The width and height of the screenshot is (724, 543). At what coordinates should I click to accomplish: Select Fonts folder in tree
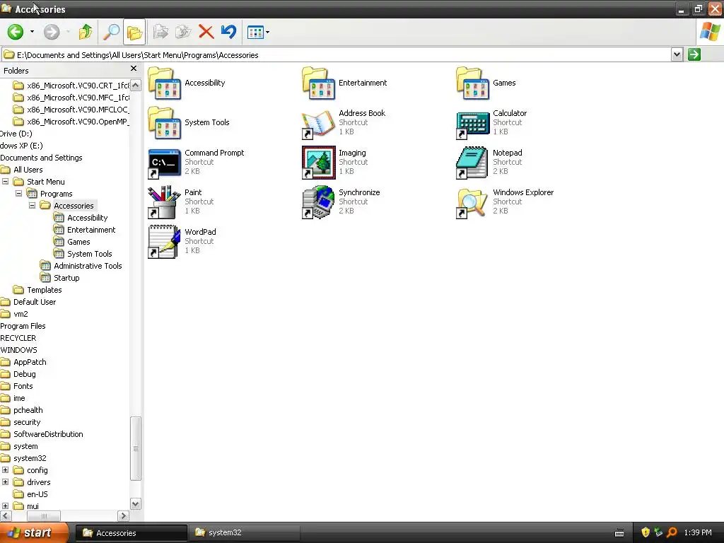point(23,385)
